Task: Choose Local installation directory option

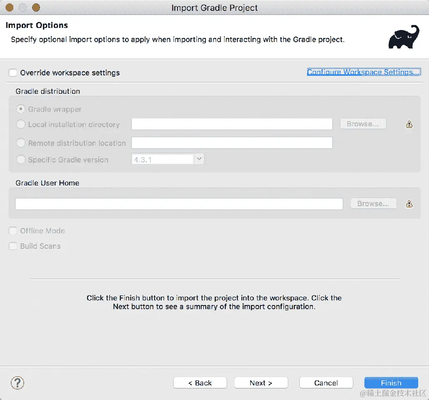Action: [21, 124]
